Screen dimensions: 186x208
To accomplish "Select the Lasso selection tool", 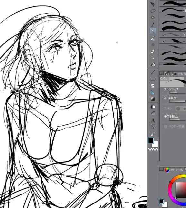I will point(153,11).
